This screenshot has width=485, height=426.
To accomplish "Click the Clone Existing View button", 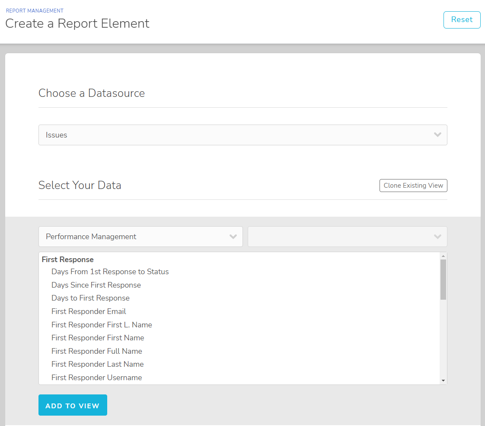I will 413,185.
